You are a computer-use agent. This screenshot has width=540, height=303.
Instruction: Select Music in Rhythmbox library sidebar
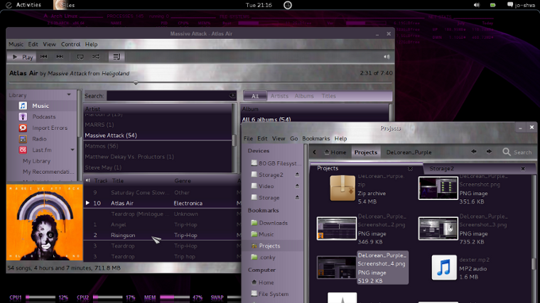pyautogui.click(x=40, y=106)
